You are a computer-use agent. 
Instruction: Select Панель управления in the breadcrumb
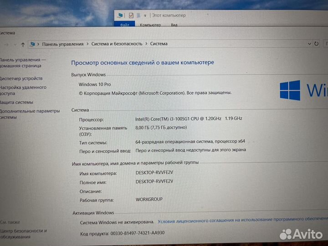click(x=63, y=44)
